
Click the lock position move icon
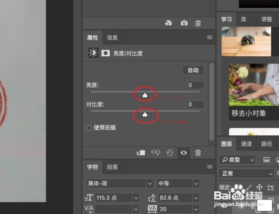(x=259, y=187)
